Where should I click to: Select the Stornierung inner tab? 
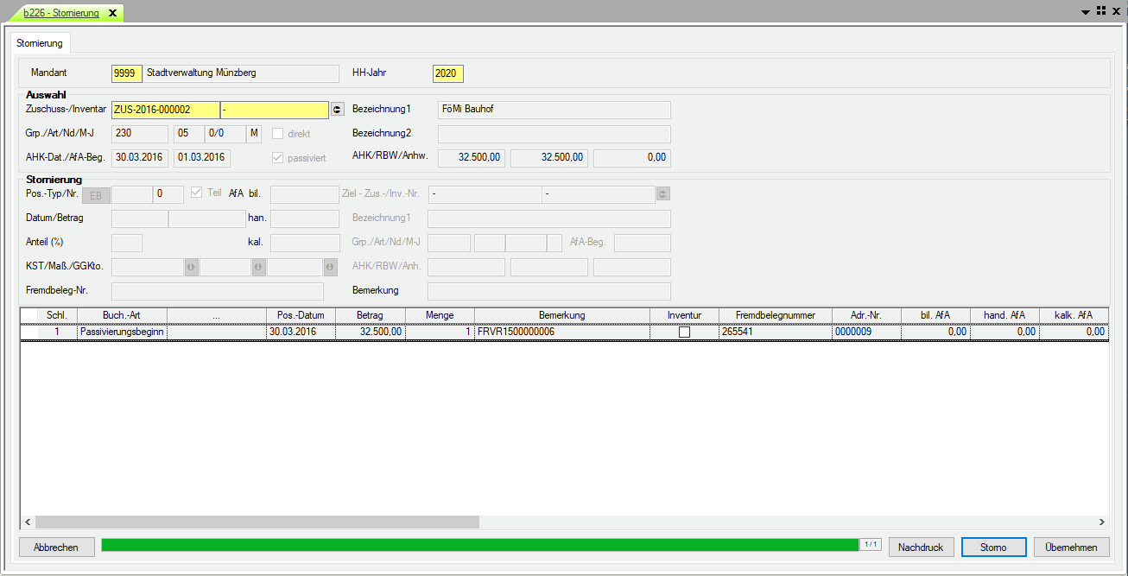click(40, 43)
